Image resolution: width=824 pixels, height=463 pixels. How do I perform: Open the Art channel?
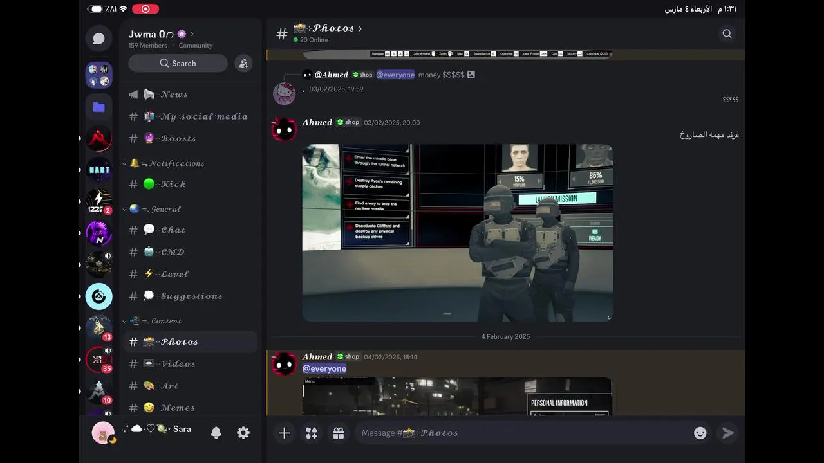[191, 386]
